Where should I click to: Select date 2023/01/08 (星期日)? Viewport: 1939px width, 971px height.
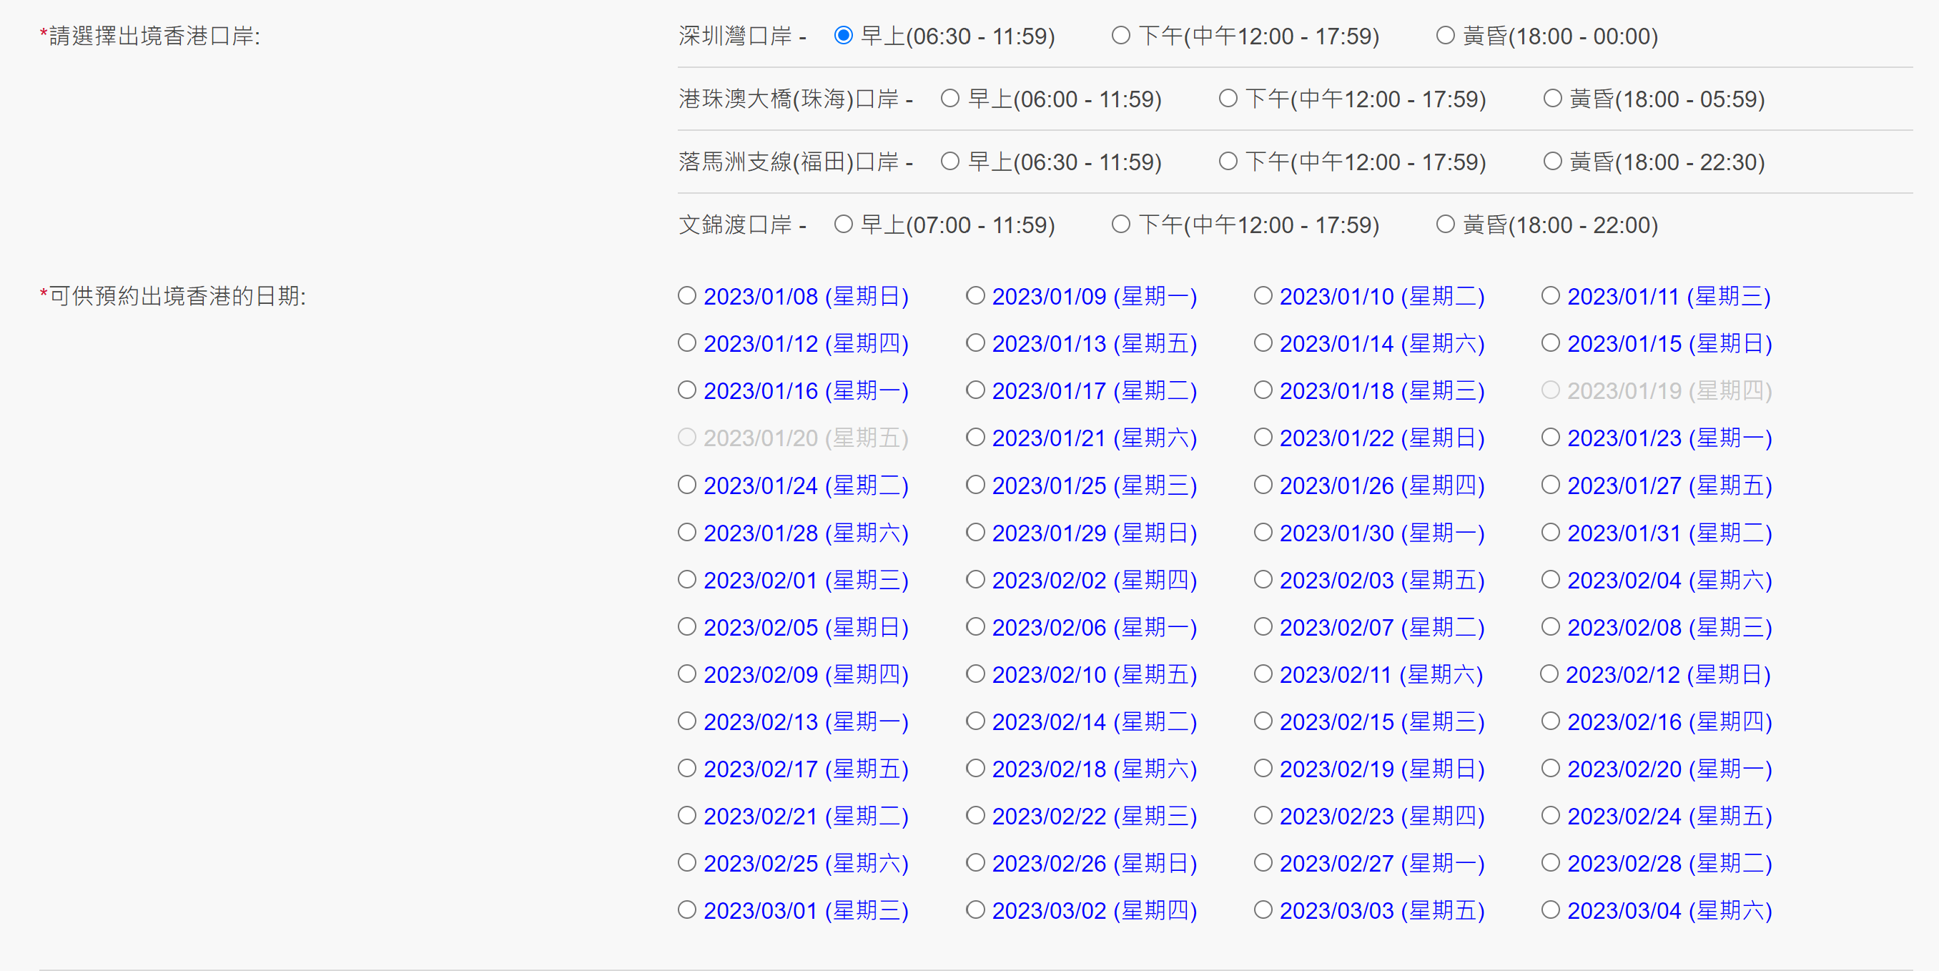(686, 296)
